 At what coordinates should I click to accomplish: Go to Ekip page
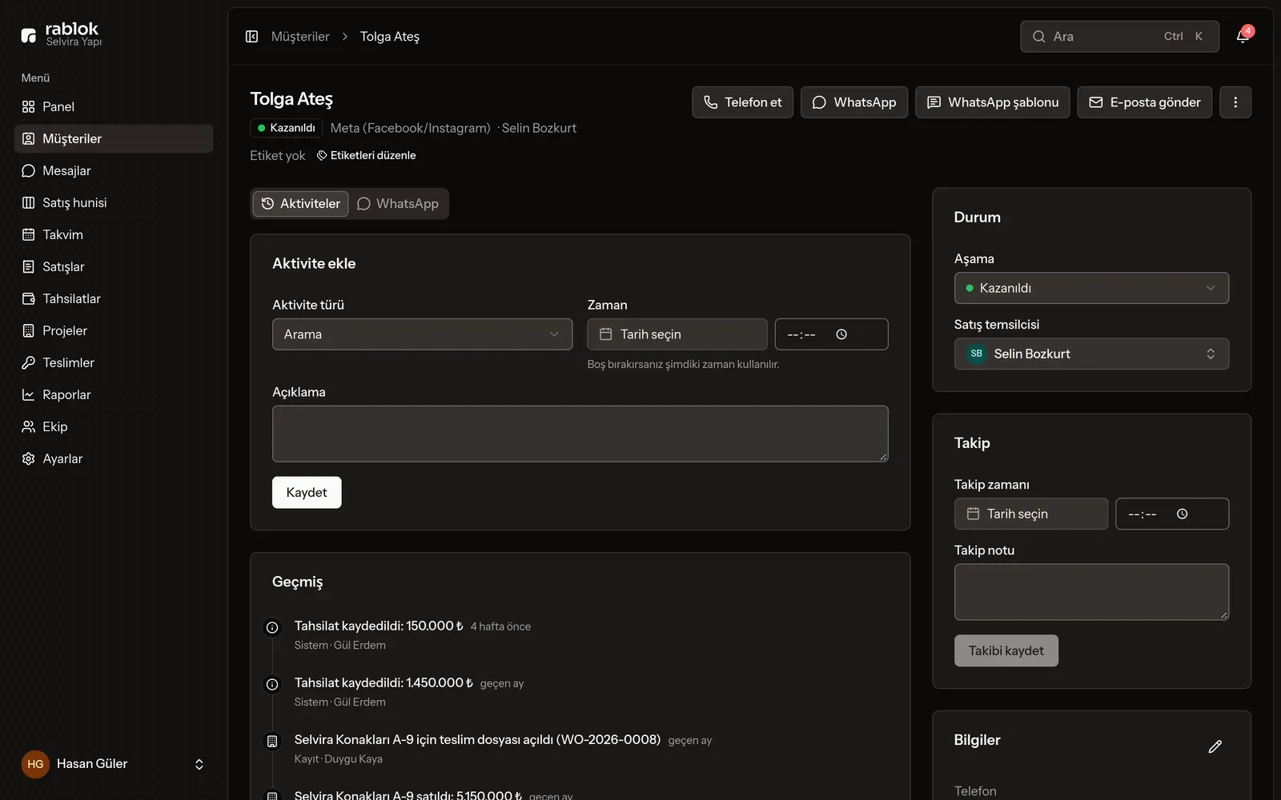tap(114, 426)
